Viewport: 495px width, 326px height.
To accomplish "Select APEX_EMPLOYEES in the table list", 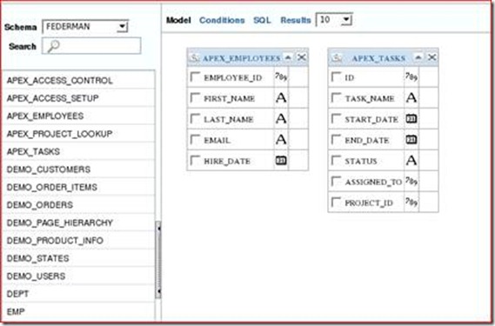I will click(78, 116).
